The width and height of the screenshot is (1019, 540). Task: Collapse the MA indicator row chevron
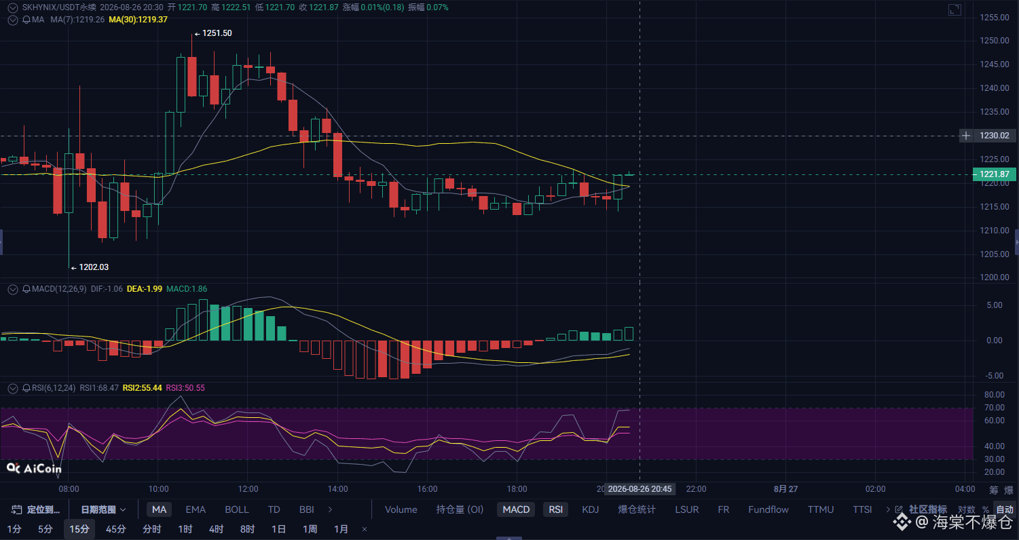point(12,20)
